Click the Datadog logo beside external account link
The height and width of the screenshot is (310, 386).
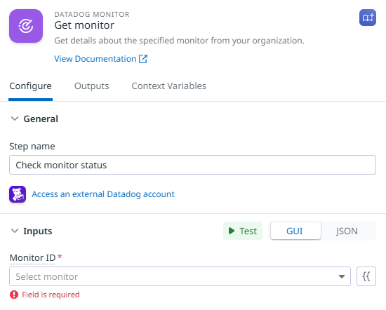pos(18,194)
